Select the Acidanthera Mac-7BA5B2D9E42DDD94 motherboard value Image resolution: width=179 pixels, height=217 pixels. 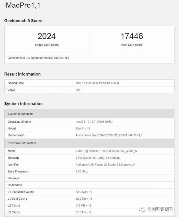pos(109,135)
